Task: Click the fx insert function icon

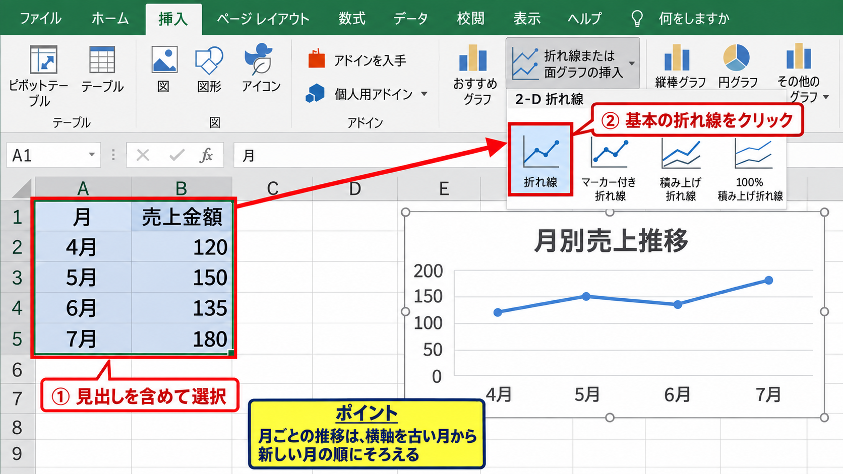Action: pos(206,155)
